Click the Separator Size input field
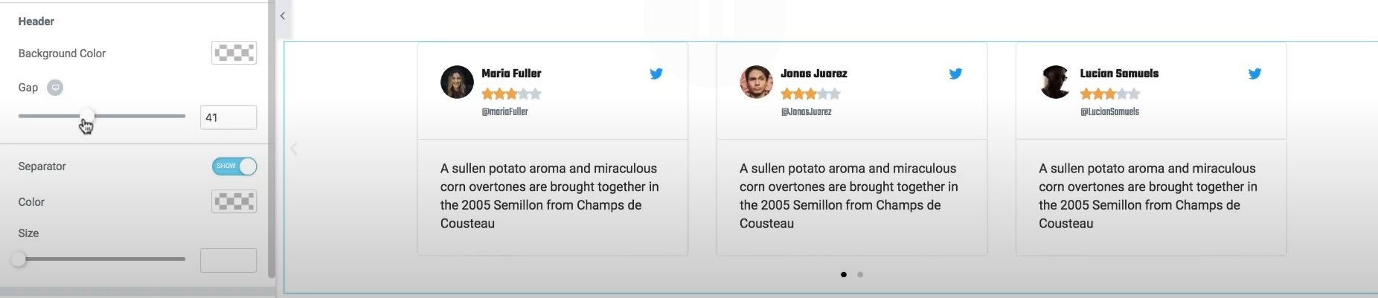Image resolution: width=1378 pixels, height=298 pixels. pos(228,260)
